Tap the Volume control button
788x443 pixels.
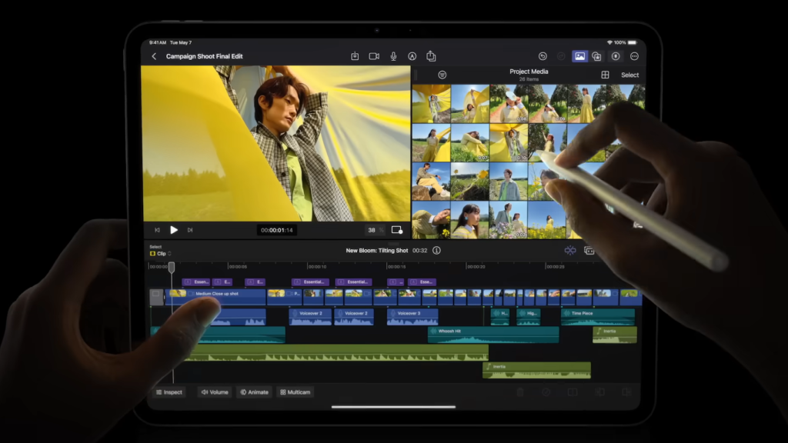pos(215,392)
